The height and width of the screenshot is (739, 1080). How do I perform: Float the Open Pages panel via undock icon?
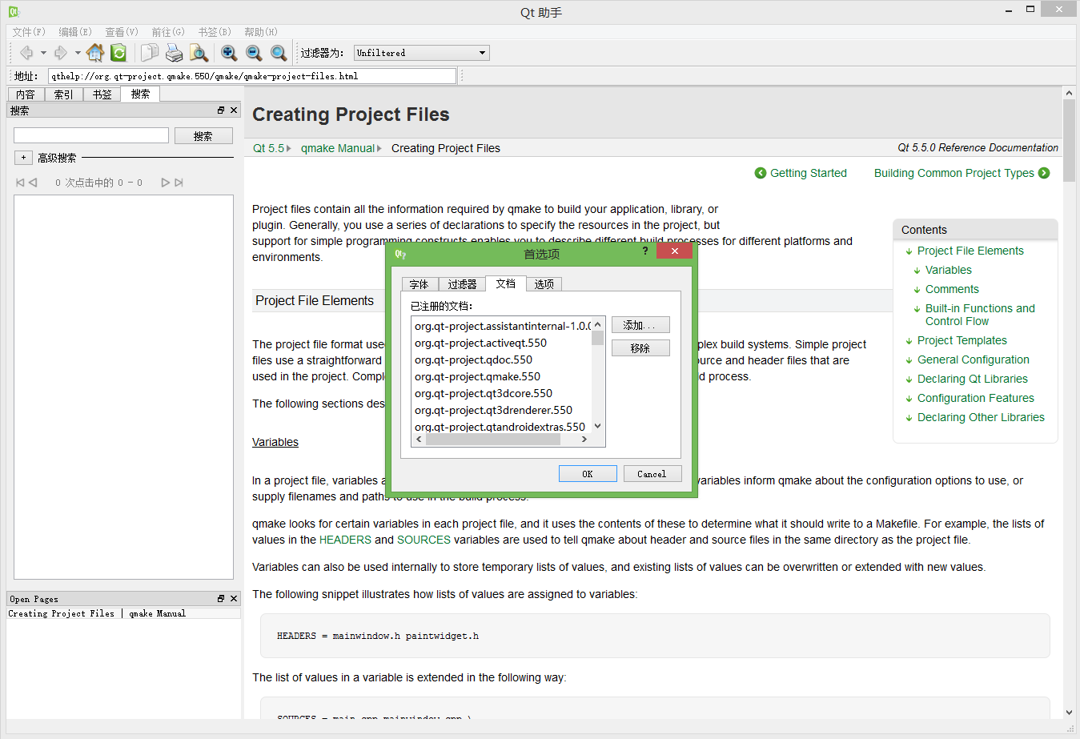pos(221,599)
